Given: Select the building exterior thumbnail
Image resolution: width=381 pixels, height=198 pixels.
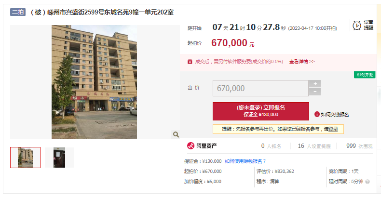Looking at the screenshot, I should (x=25, y=158).
